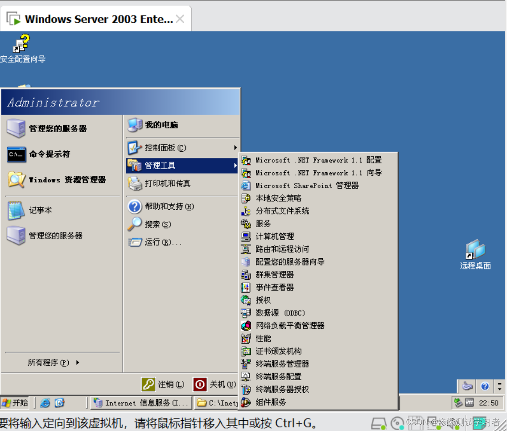507x431 pixels.
Task: Click the 开始 Start button
Action: pyautogui.click(x=15, y=403)
